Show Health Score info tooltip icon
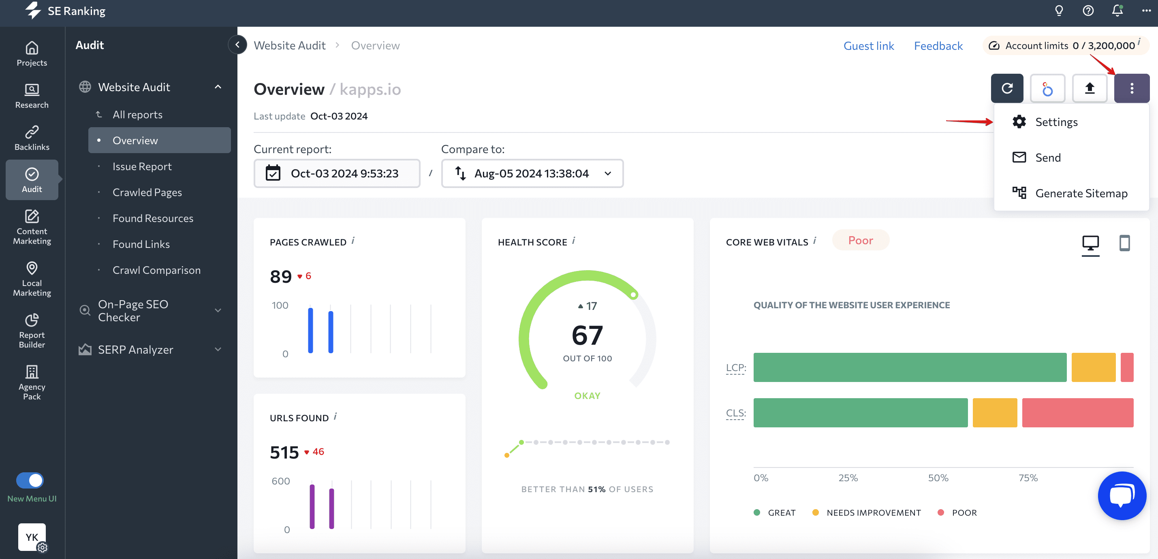The image size is (1158, 559). (x=574, y=241)
